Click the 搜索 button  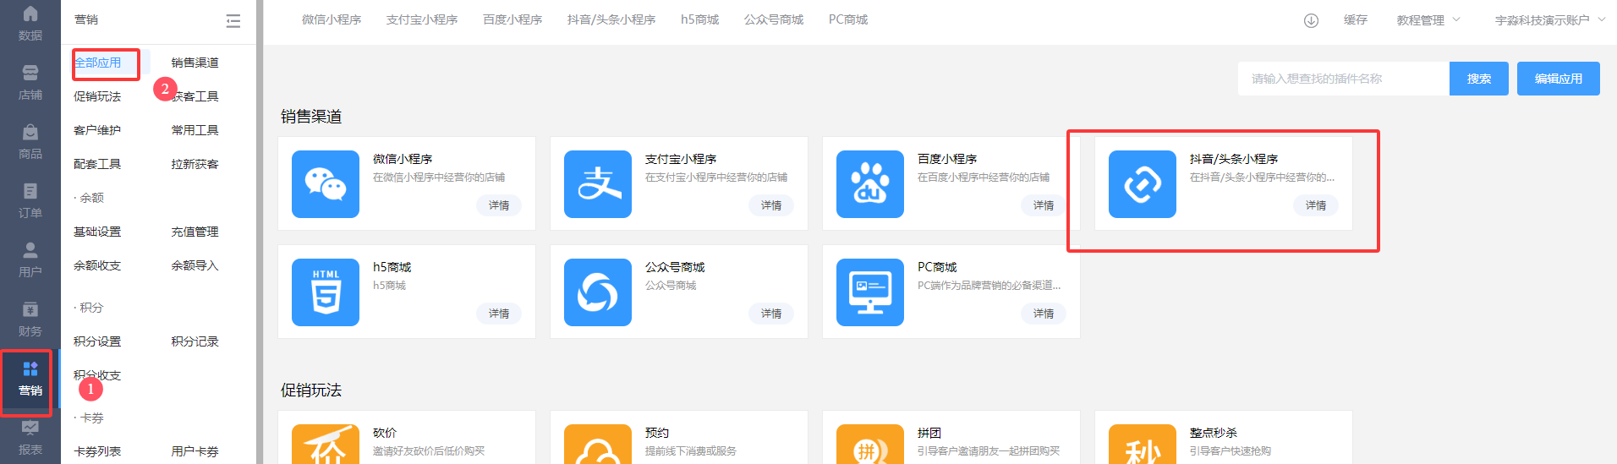pyautogui.click(x=1479, y=79)
